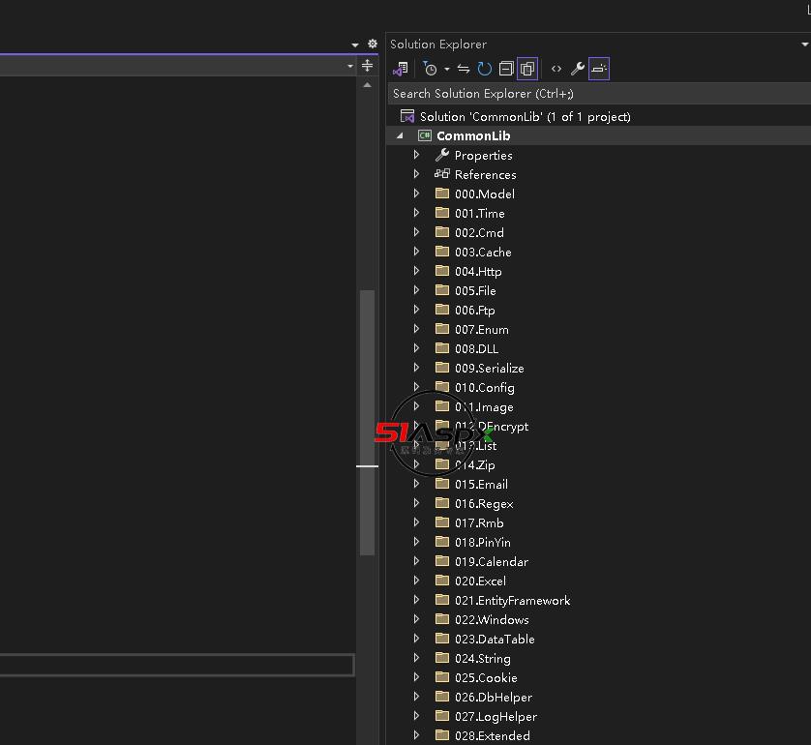Click the Switch Views icon in Solution Explorer
The image size is (811, 745).
400,69
